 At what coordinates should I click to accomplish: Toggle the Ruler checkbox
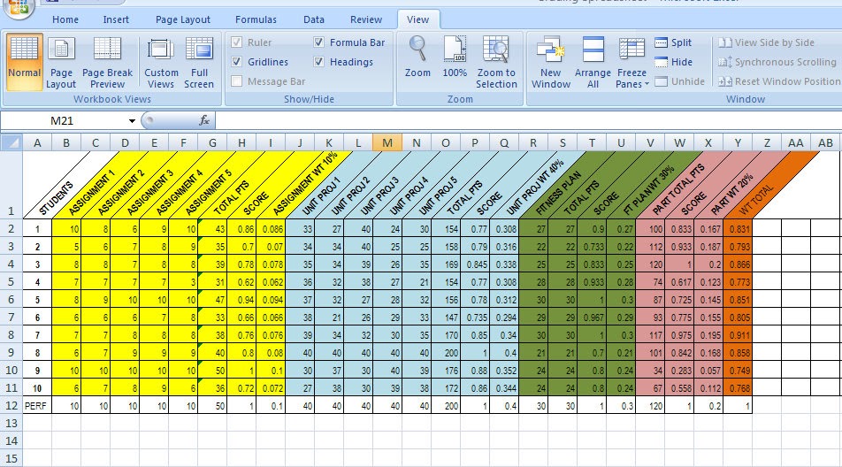coord(236,42)
